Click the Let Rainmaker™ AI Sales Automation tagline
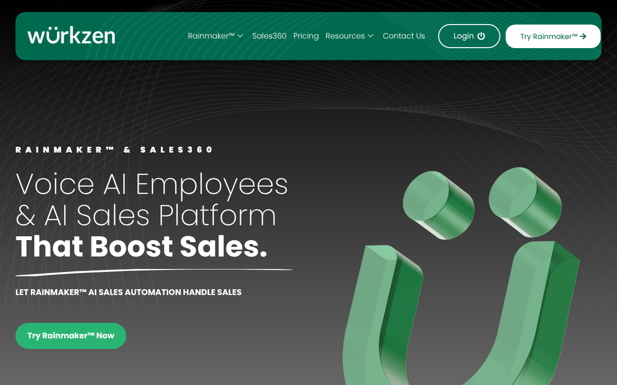Image resolution: width=617 pixels, height=385 pixels. point(129,292)
